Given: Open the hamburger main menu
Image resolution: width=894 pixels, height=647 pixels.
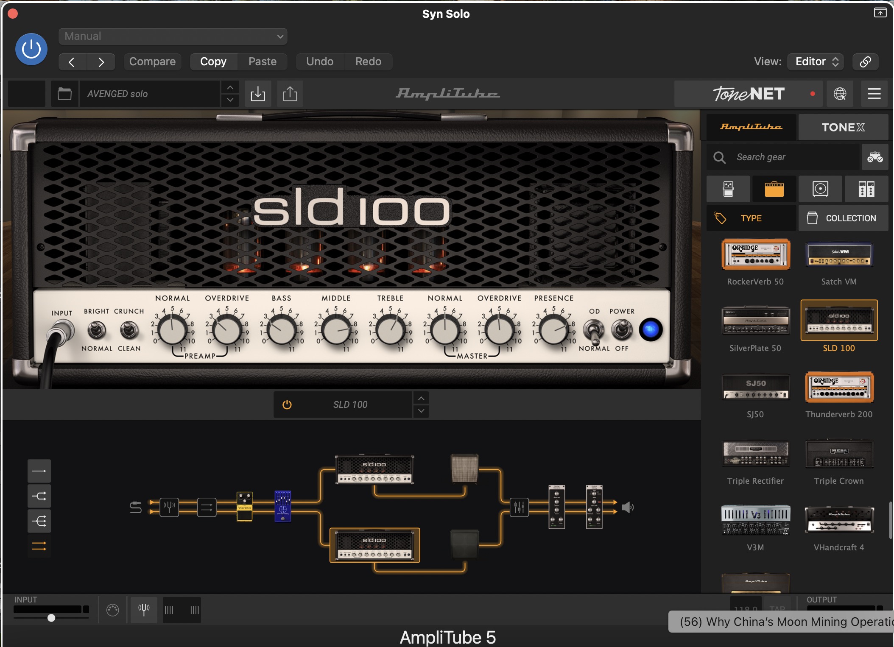Looking at the screenshot, I should pyautogui.click(x=874, y=94).
